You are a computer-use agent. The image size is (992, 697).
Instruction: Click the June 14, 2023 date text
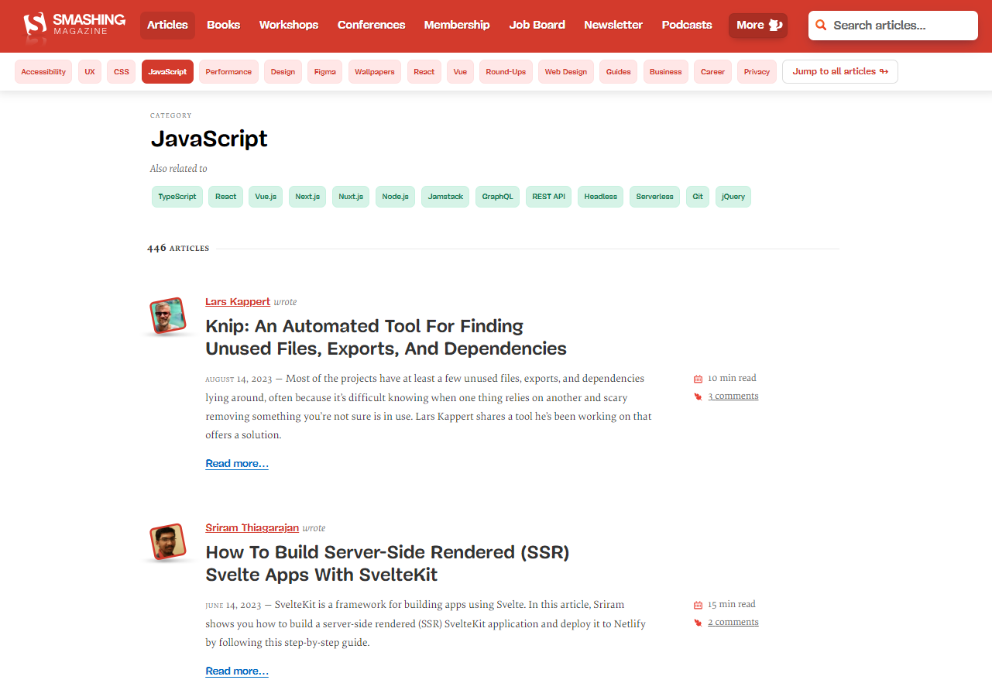click(233, 606)
